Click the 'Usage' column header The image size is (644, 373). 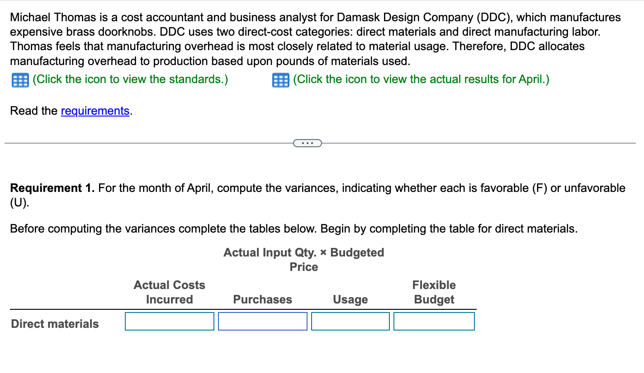coord(350,299)
